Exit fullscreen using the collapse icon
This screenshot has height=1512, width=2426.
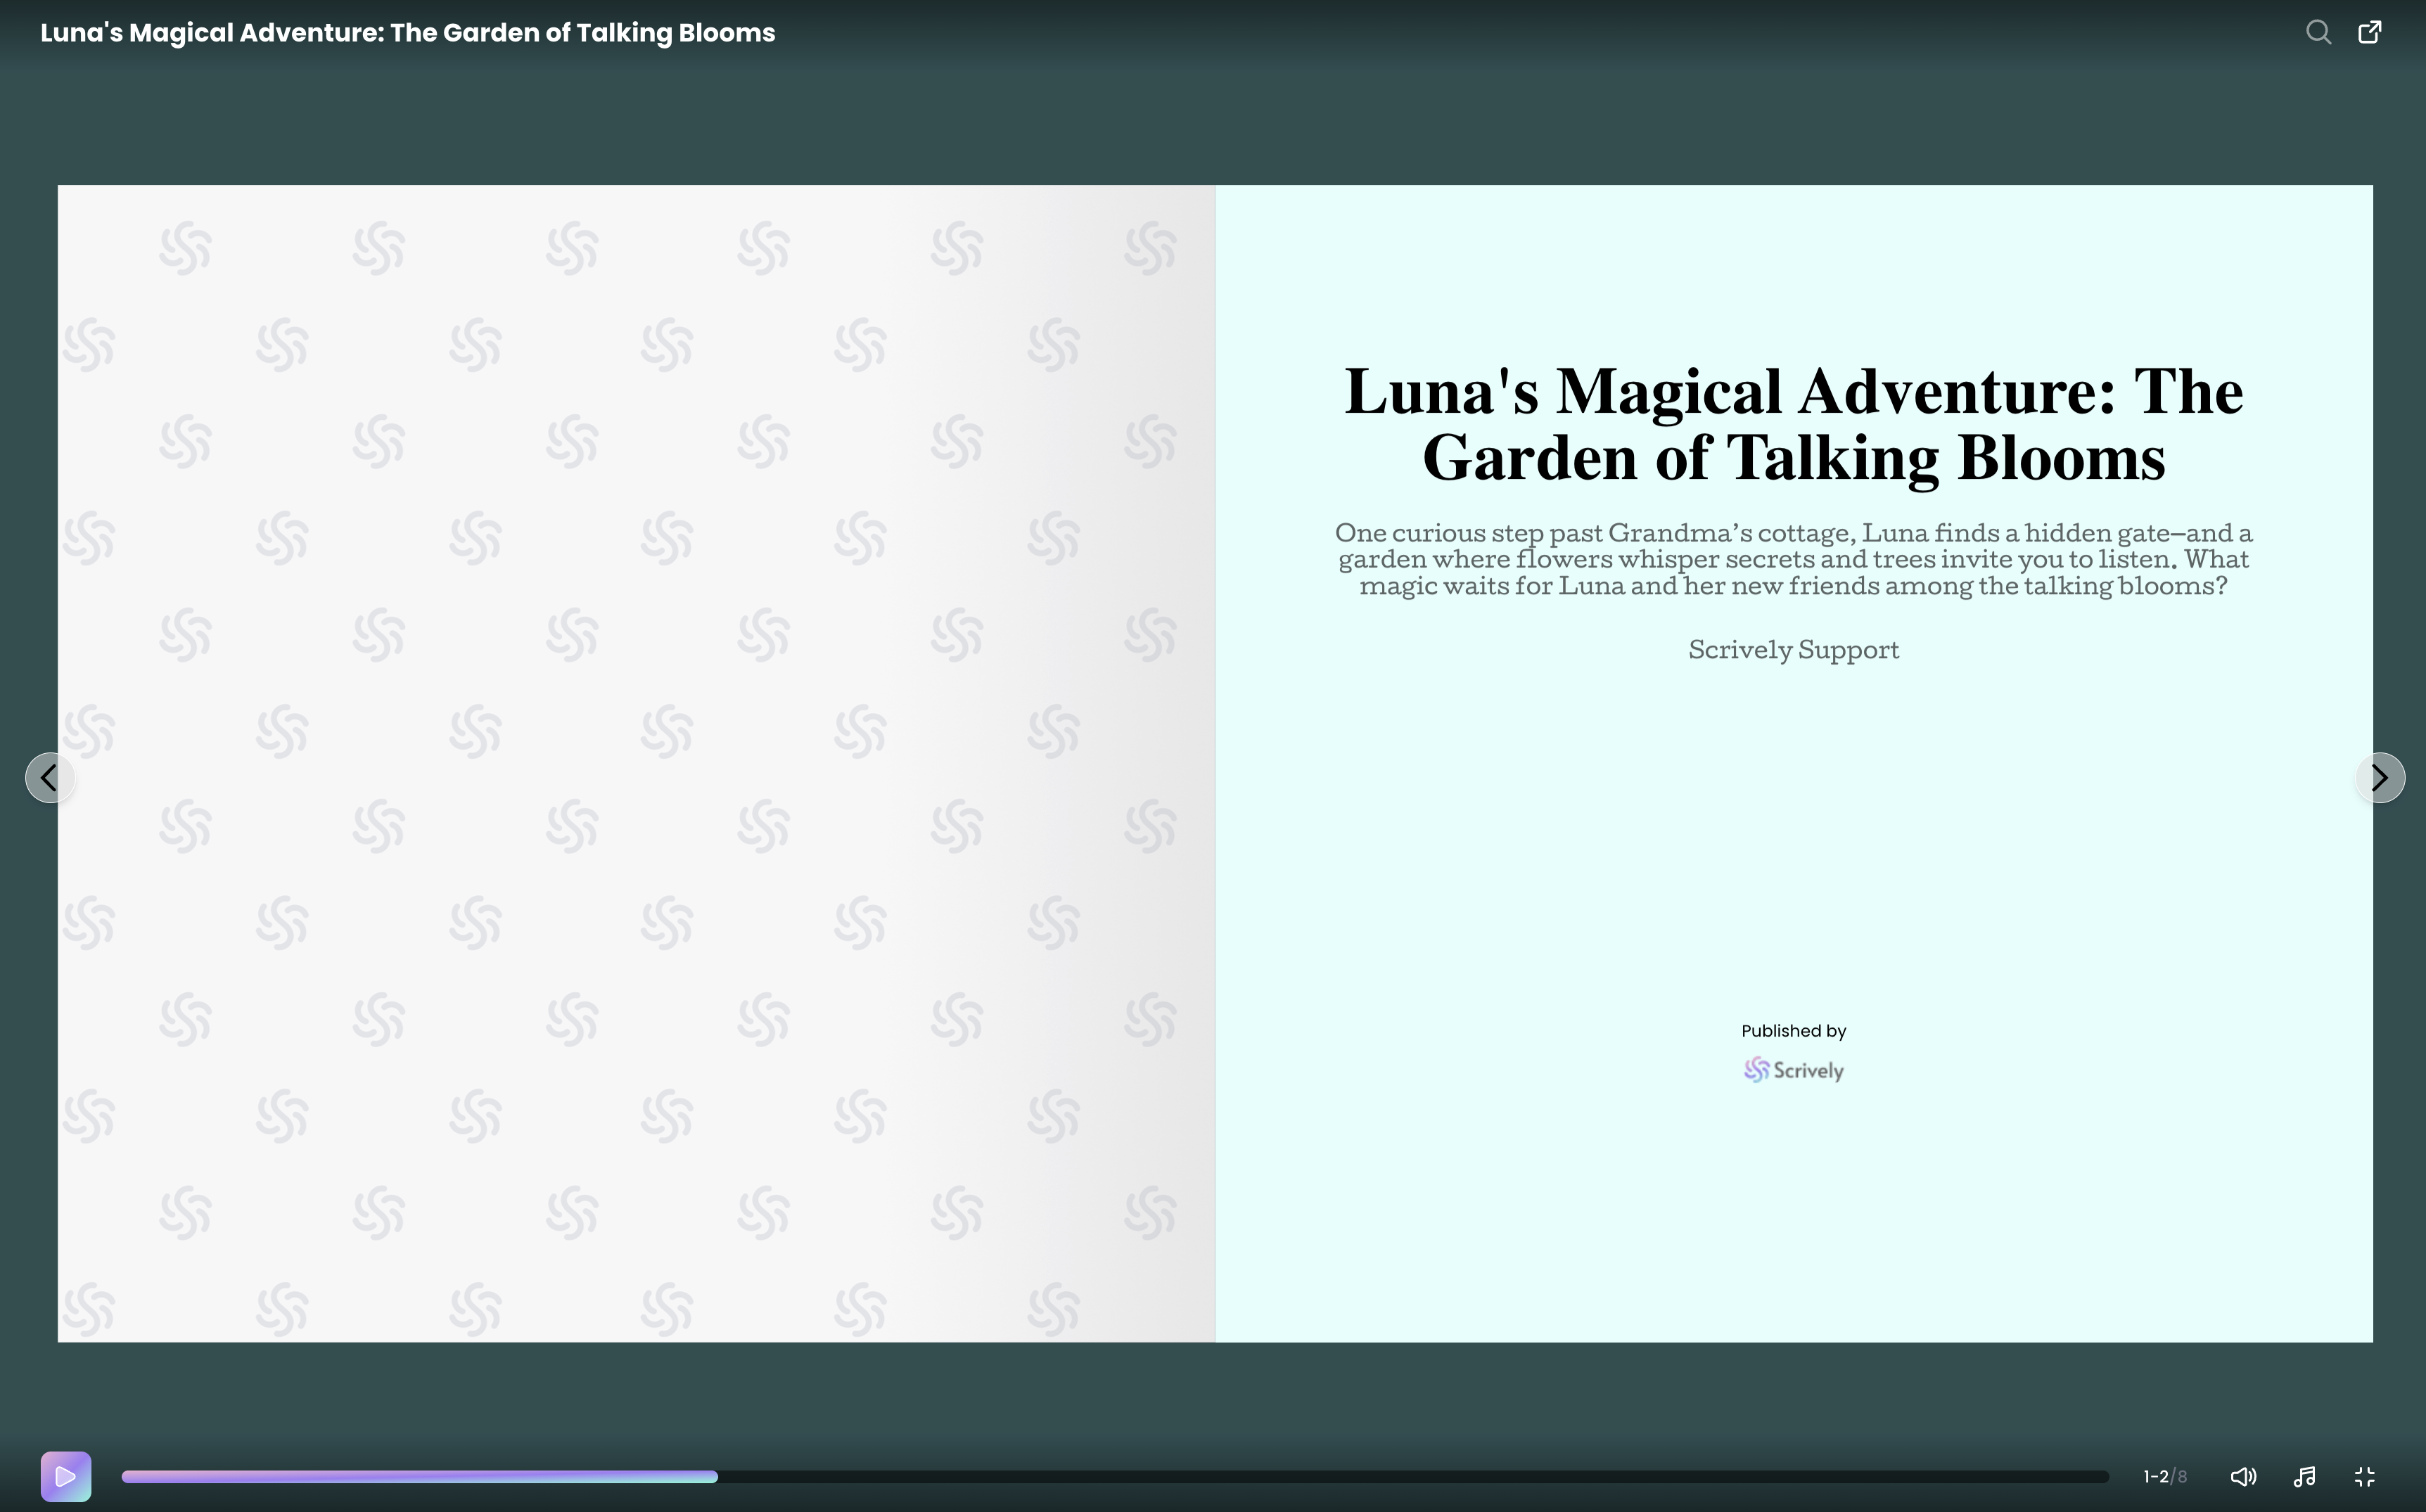[2365, 1477]
